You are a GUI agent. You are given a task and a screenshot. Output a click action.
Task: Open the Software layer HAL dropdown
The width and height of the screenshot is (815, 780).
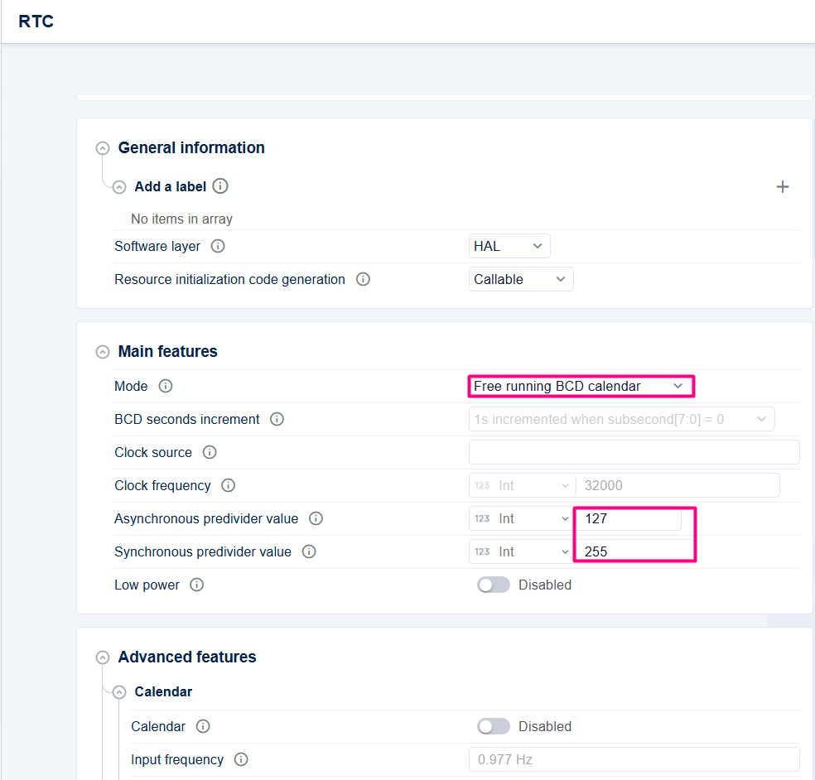coord(509,246)
